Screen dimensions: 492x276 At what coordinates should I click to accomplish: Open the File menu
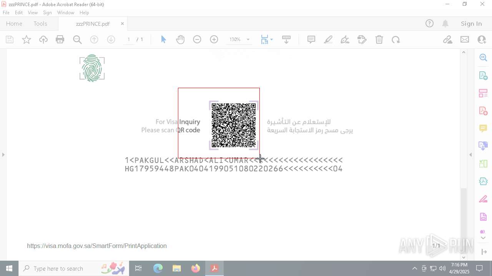[x=6, y=13]
